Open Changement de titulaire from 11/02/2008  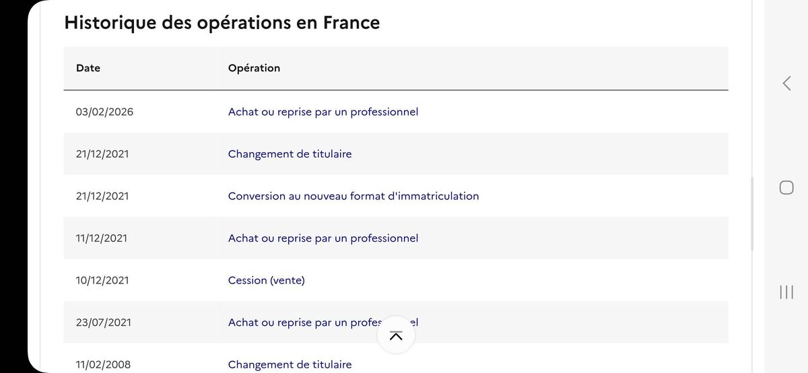(x=290, y=364)
